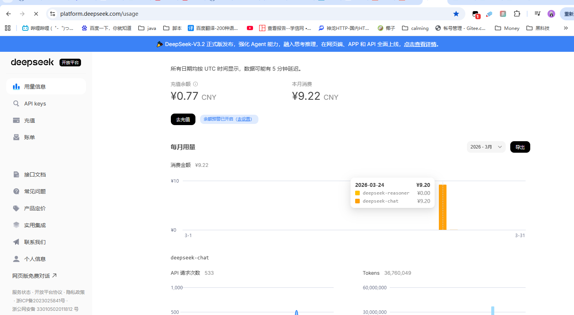Click the 去充值 button
Viewport: 574px width, 315px height.
[183, 119]
